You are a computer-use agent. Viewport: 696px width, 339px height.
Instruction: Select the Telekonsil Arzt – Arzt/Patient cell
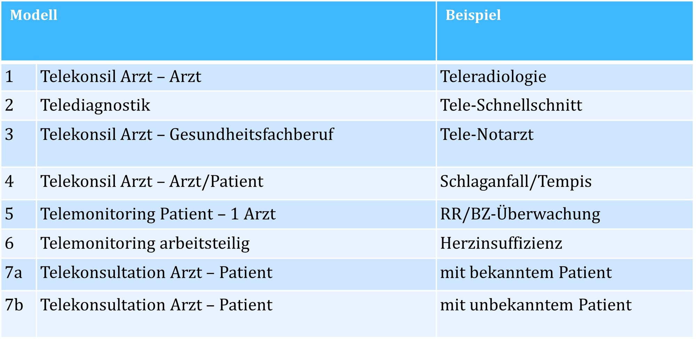tap(152, 182)
